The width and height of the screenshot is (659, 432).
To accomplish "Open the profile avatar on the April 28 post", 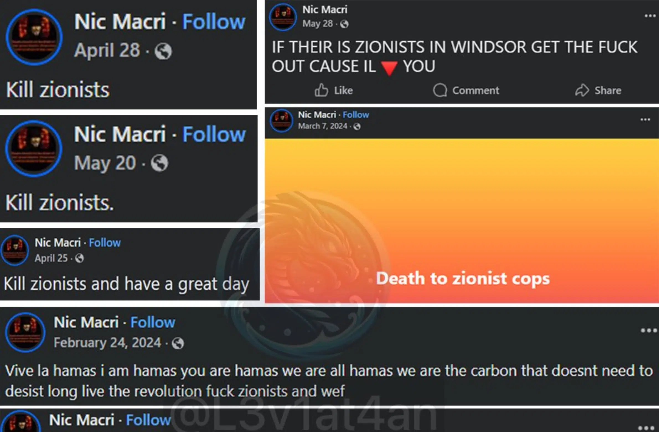I will [x=34, y=37].
